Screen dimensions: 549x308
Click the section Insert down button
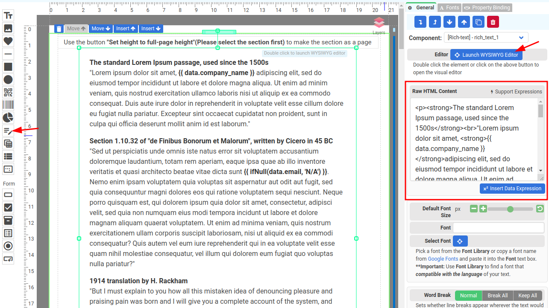[151, 29]
